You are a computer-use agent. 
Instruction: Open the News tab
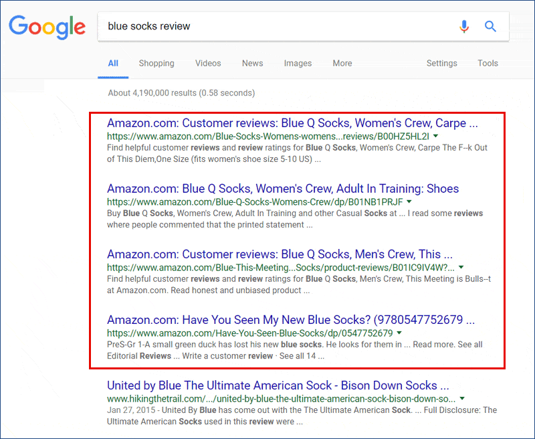tap(253, 63)
